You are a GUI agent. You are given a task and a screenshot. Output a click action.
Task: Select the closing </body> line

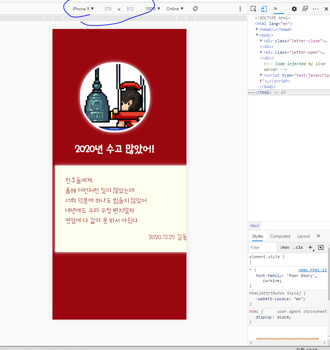pyautogui.click(x=267, y=87)
